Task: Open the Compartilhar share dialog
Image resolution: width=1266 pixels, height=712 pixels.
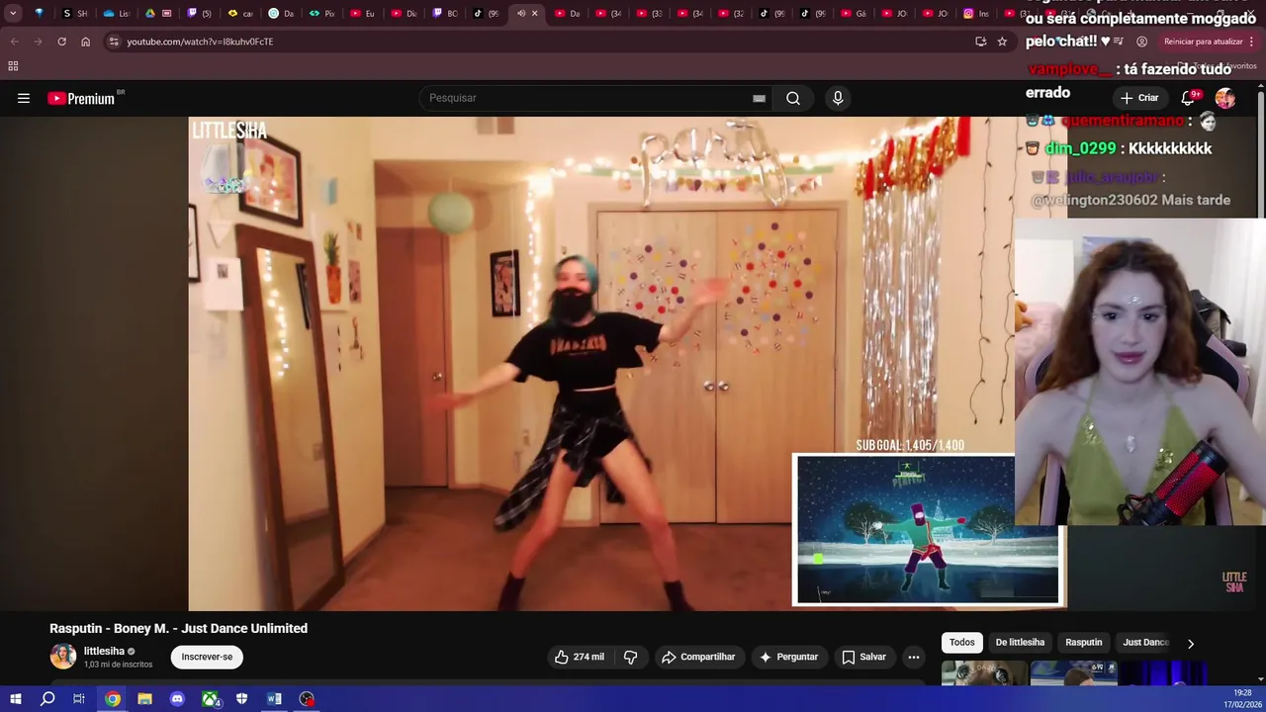Action: (x=698, y=657)
